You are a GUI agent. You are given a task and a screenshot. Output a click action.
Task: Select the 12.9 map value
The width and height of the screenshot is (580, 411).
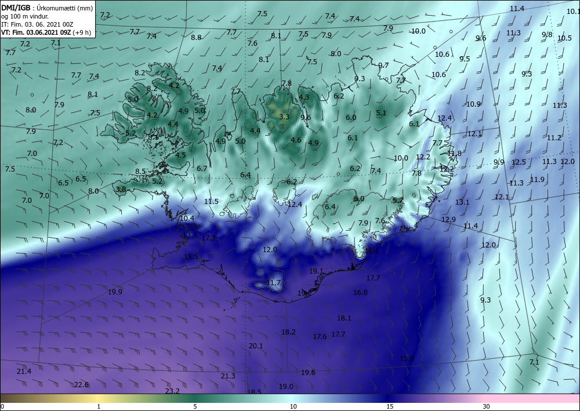pos(448,220)
